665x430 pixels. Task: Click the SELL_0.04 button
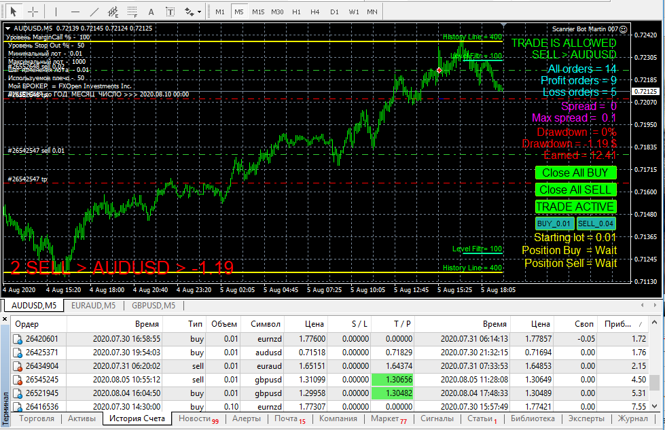click(x=596, y=223)
